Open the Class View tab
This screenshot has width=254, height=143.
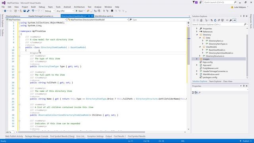(227, 81)
